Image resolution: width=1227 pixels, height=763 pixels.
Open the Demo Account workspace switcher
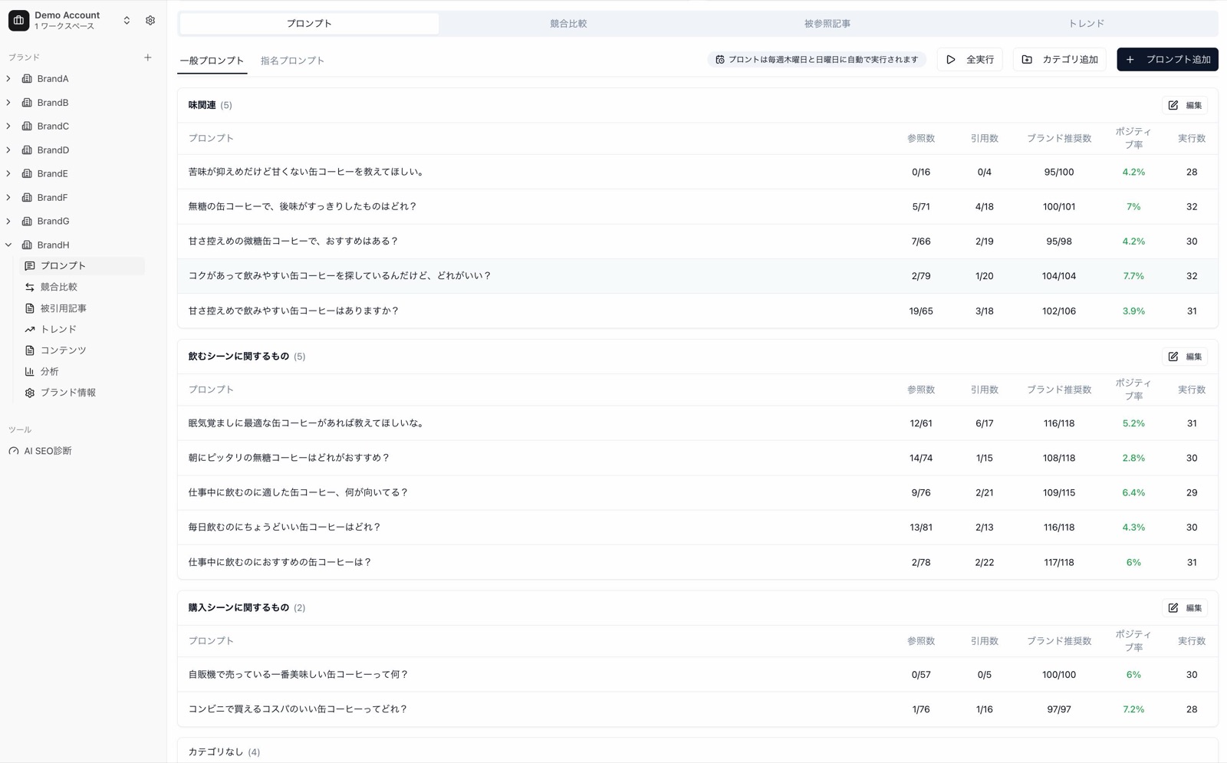127,21
